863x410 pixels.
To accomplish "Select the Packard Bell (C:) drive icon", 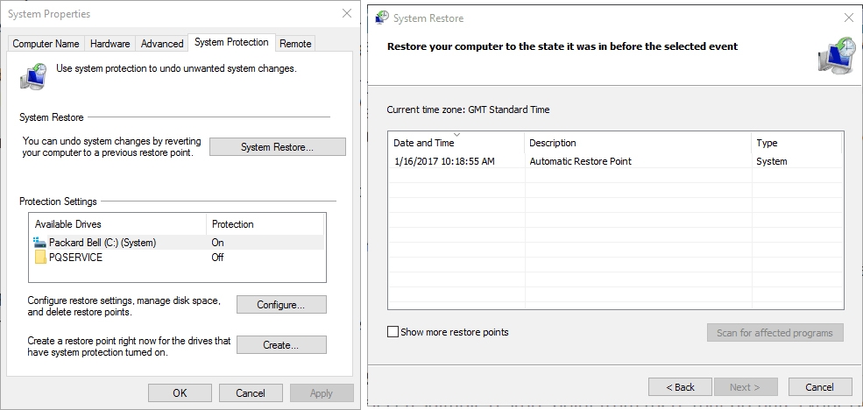I will pyautogui.click(x=40, y=243).
